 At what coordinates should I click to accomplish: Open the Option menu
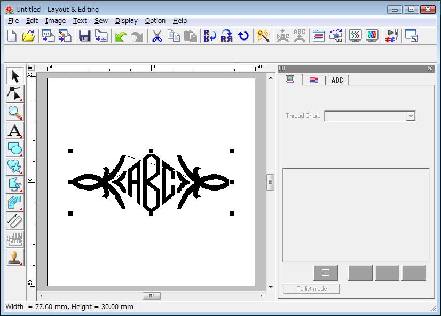point(155,21)
